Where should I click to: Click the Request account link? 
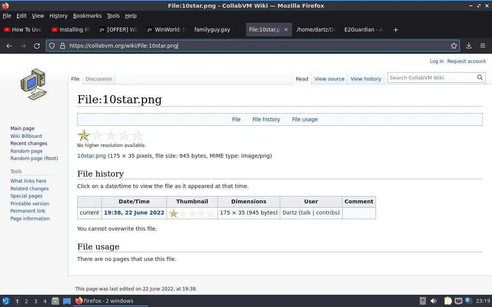466,61
